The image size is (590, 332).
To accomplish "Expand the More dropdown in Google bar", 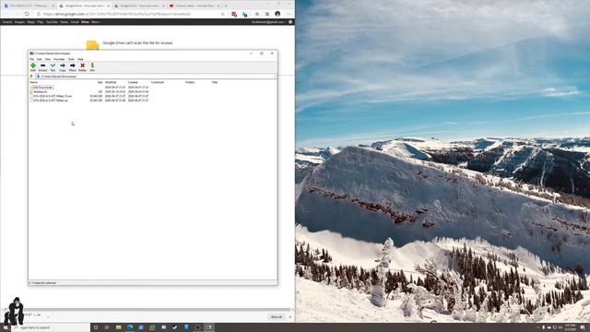I will 96,22.
